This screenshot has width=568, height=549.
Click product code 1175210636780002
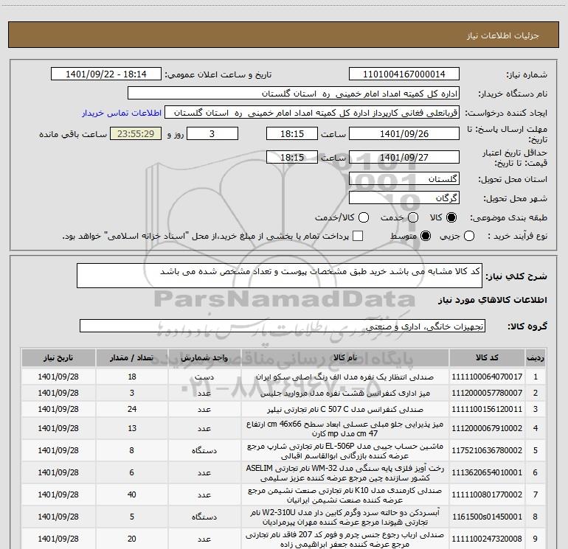point(487,450)
